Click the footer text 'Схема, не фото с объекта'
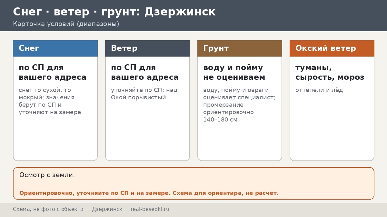Viewport: 387px width, 217px height. (48, 209)
